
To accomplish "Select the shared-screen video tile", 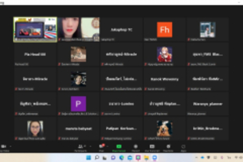I will tap(35, 29).
